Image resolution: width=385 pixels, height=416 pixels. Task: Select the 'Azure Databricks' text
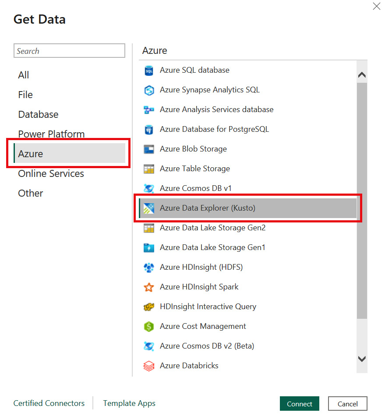click(189, 366)
